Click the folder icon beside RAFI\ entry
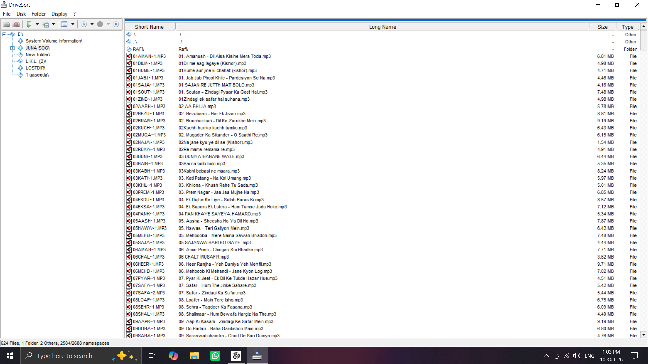This screenshot has width=648, height=364. (129, 49)
